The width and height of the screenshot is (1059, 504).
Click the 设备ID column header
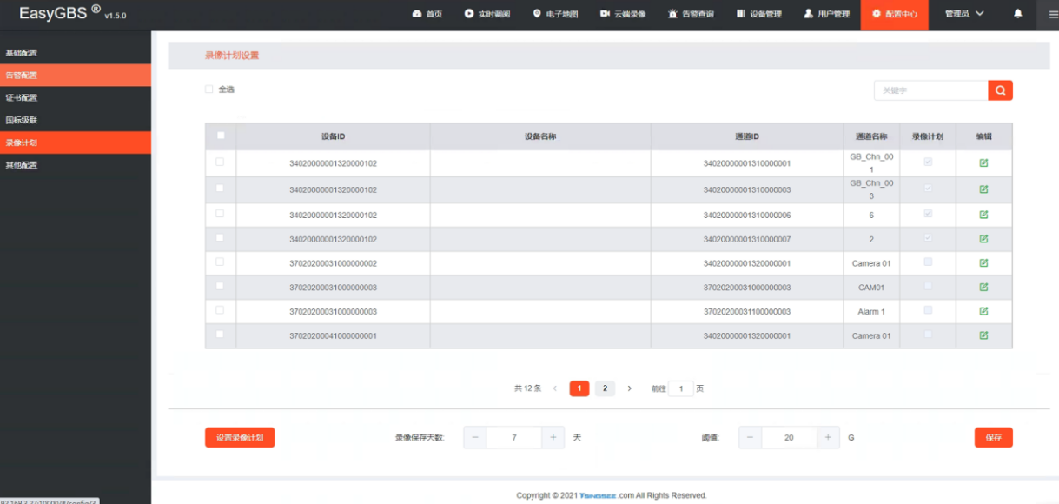[333, 136]
